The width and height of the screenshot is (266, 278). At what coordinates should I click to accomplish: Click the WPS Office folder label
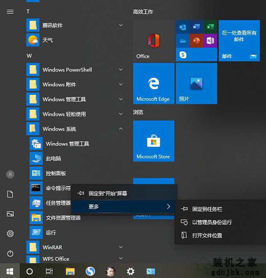click(56, 259)
